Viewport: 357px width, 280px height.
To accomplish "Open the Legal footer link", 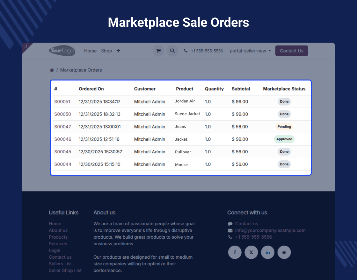I will point(55,250).
